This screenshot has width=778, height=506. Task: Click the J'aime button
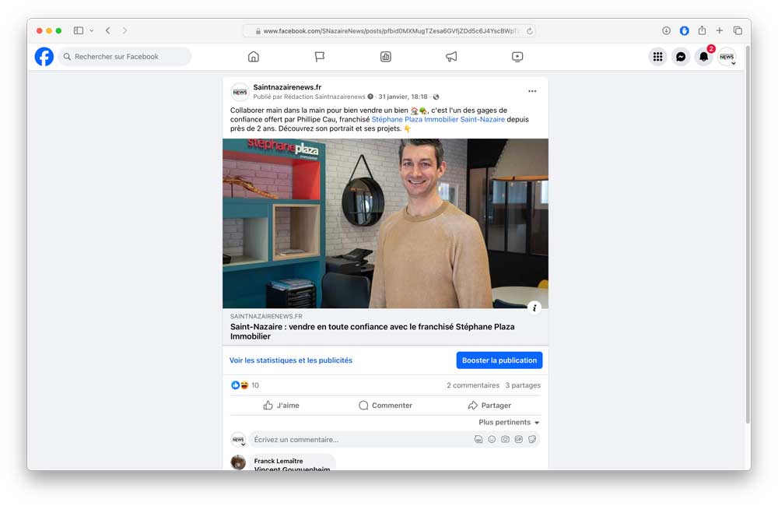click(x=282, y=406)
